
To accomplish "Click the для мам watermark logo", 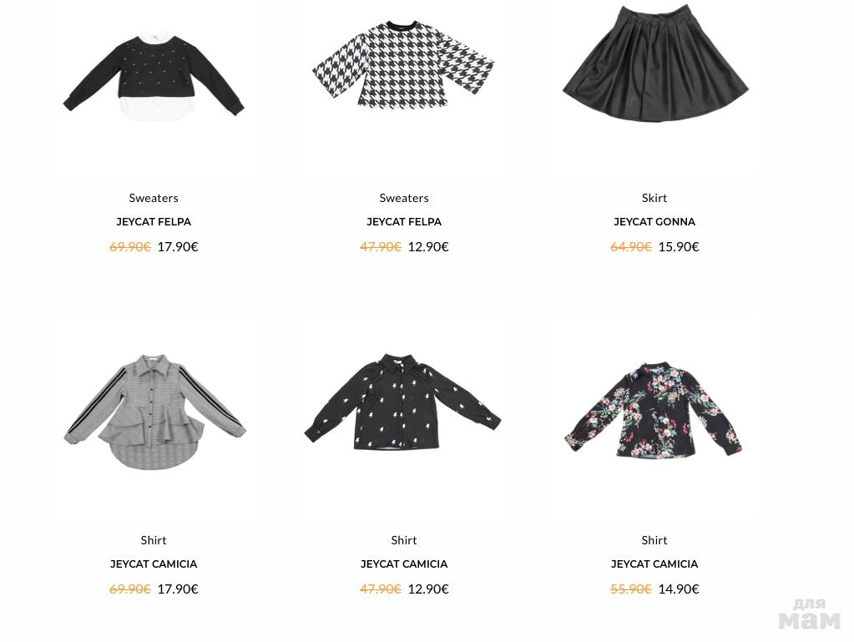I will click(x=810, y=614).
